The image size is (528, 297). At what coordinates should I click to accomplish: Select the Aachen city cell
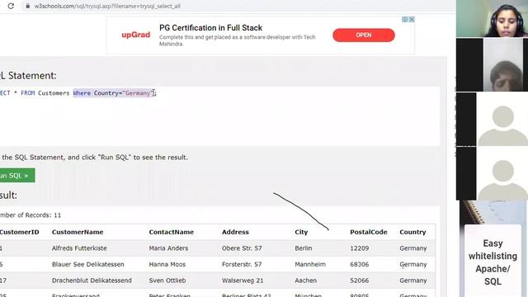point(305,280)
